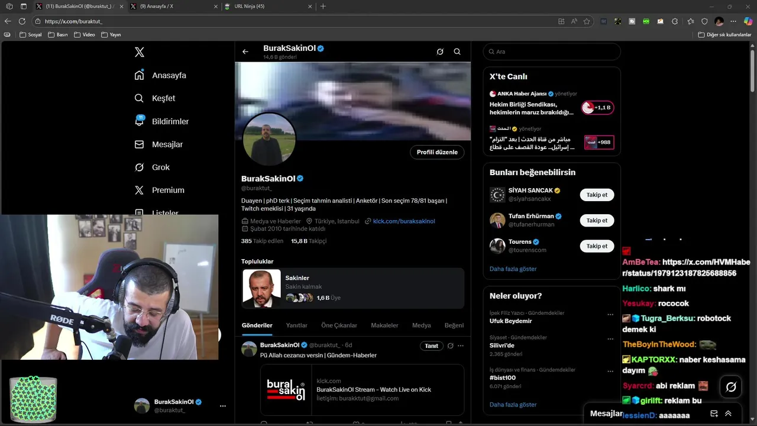Click the profile search magnifier icon
757x426 pixels.
[x=457, y=51]
